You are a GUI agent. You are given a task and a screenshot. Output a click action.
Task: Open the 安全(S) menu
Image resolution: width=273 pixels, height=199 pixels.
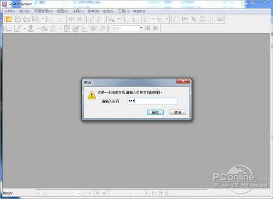point(109,11)
